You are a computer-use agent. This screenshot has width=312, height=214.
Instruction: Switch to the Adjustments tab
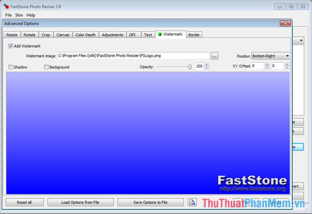(x=112, y=35)
